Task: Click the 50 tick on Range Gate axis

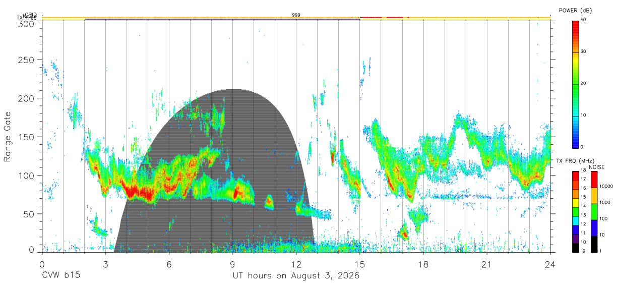Action: coord(29,214)
